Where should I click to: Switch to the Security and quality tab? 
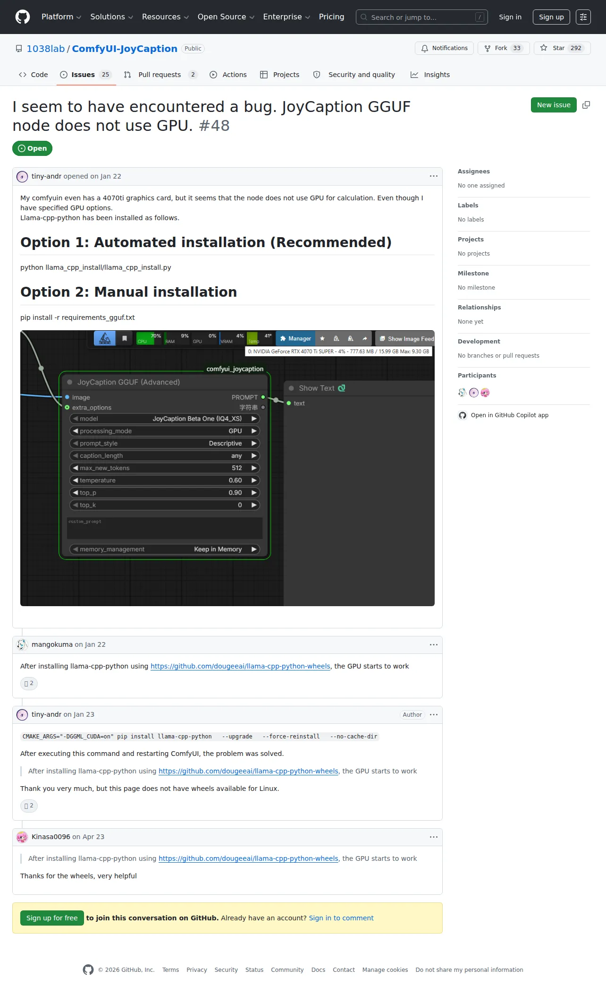pyautogui.click(x=354, y=75)
